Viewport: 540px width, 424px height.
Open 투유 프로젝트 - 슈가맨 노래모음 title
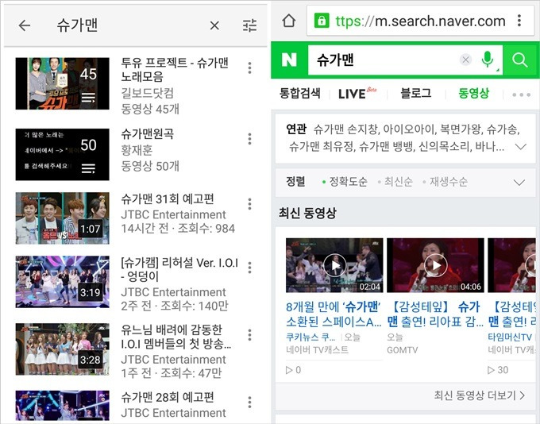pyautogui.click(x=174, y=70)
